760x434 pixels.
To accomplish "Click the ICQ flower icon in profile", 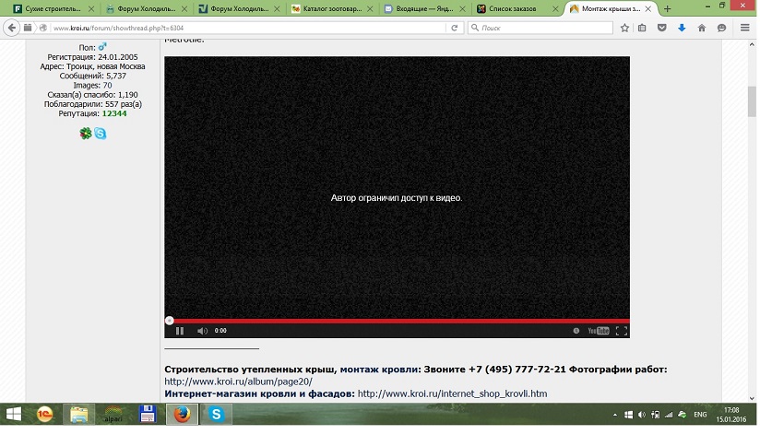I will (86, 134).
